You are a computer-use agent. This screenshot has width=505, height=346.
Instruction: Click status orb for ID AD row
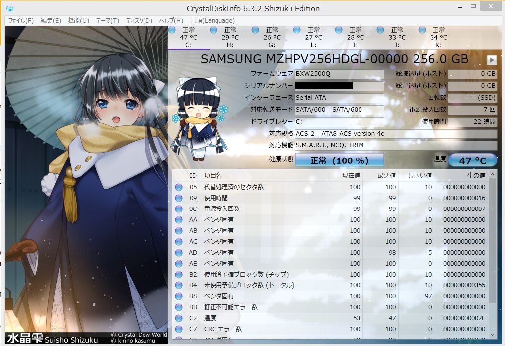point(179,253)
